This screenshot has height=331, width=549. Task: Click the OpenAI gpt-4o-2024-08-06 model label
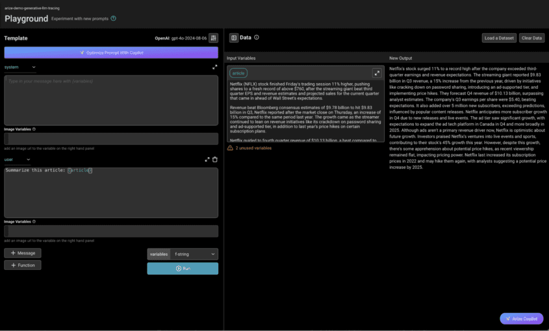pyautogui.click(x=181, y=38)
